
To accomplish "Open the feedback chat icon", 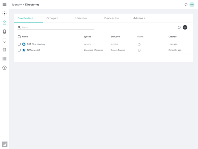I will (186, 4).
